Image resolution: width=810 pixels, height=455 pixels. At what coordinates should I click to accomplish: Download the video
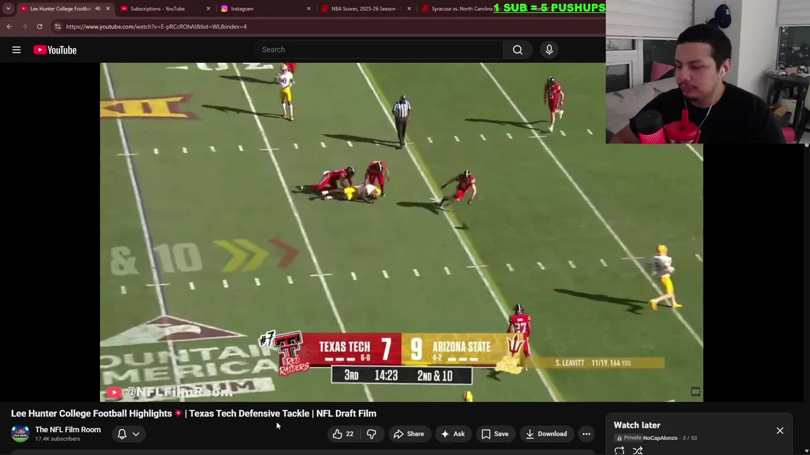545,434
